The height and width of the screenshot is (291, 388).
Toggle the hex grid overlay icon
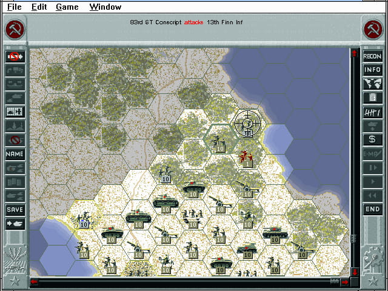pos(15,112)
